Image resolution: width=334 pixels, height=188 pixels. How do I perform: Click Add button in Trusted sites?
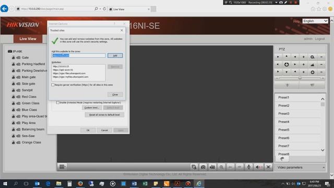[x=115, y=56]
